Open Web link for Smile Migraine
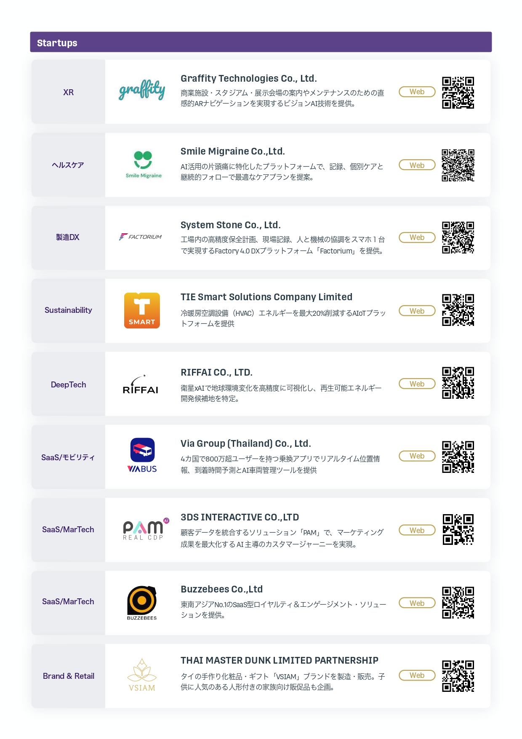The height and width of the screenshot is (739, 522). pyautogui.click(x=417, y=165)
